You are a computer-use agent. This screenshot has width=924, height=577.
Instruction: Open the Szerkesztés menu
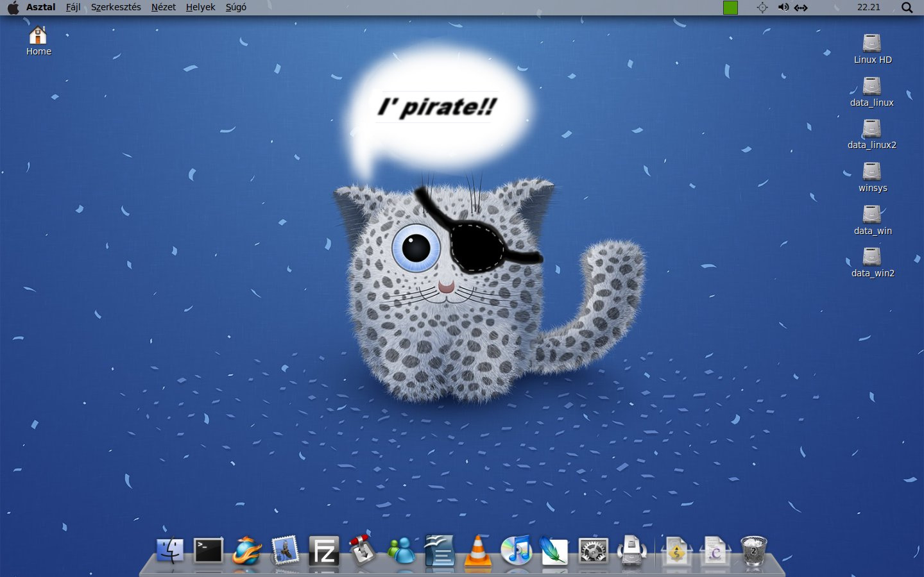[x=116, y=8]
